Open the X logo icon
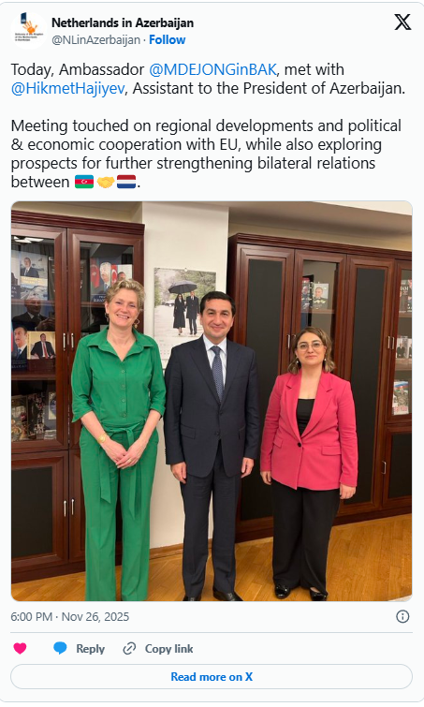424x707 pixels. (402, 22)
